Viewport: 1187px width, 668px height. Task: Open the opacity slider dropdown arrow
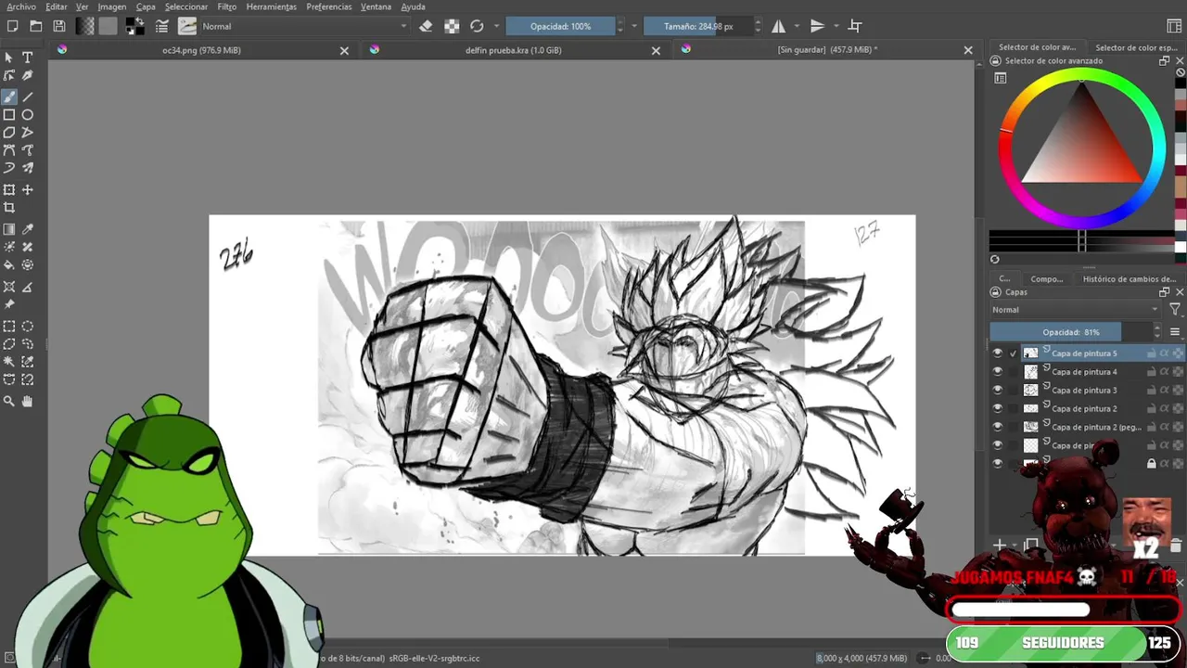click(634, 26)
